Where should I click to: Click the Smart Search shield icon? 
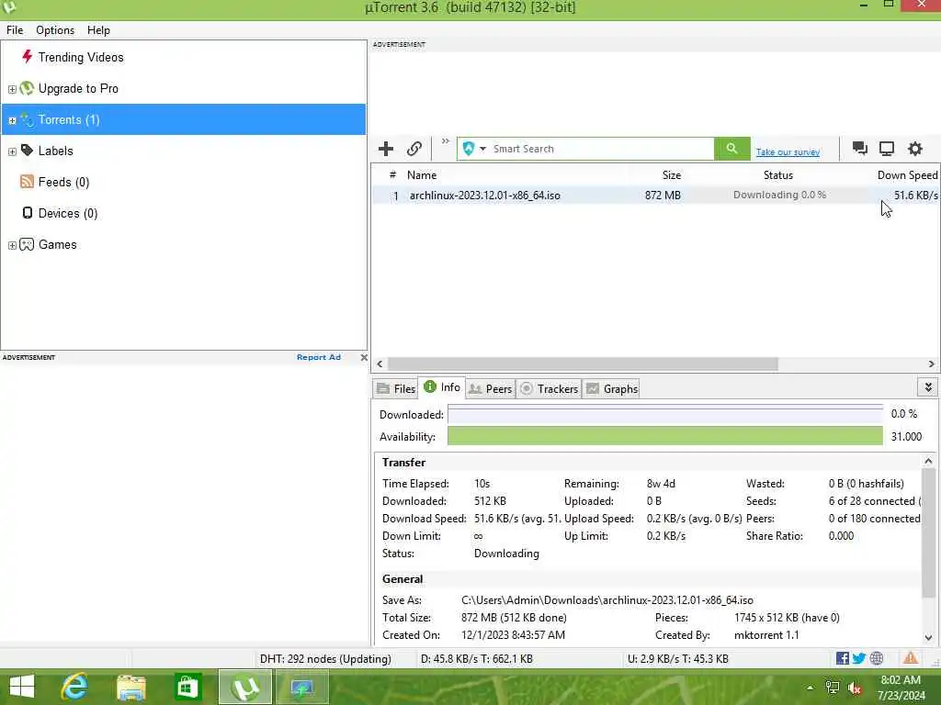tap(469, 149)
